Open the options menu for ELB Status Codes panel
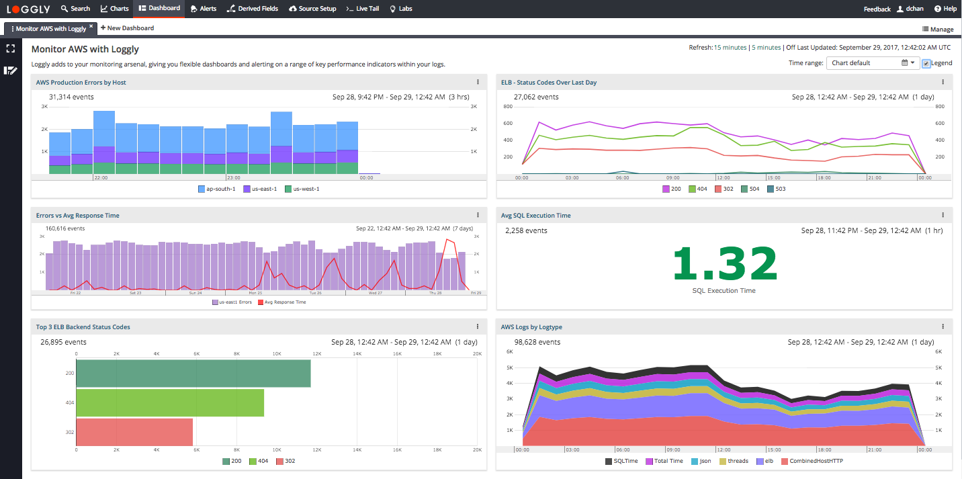 [943, 81]
